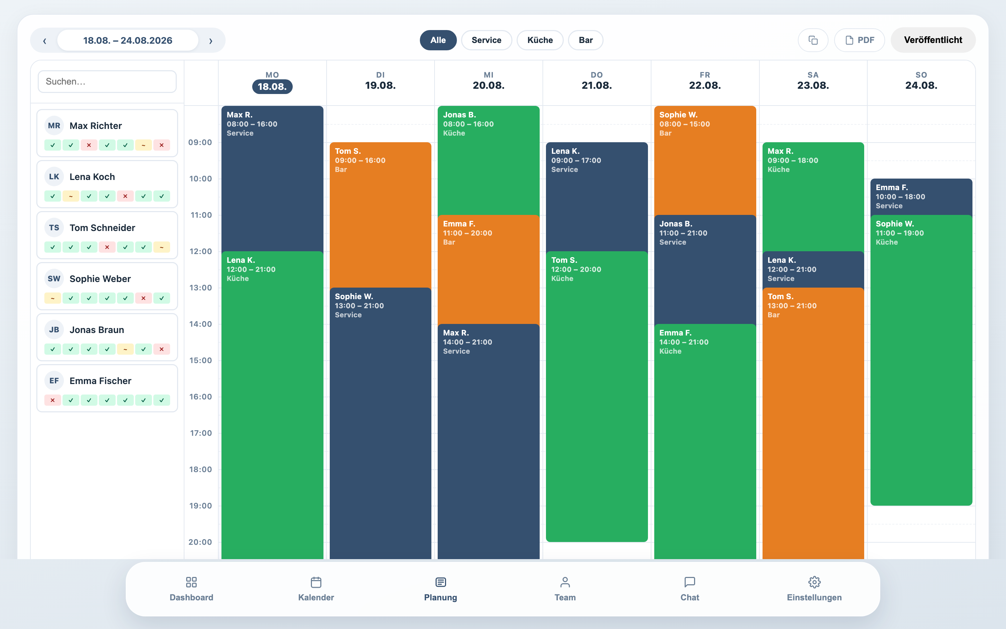Open Lena K. 09:00–17:00 Service shift
1006x629 pixels.
[x=597, y=197]
